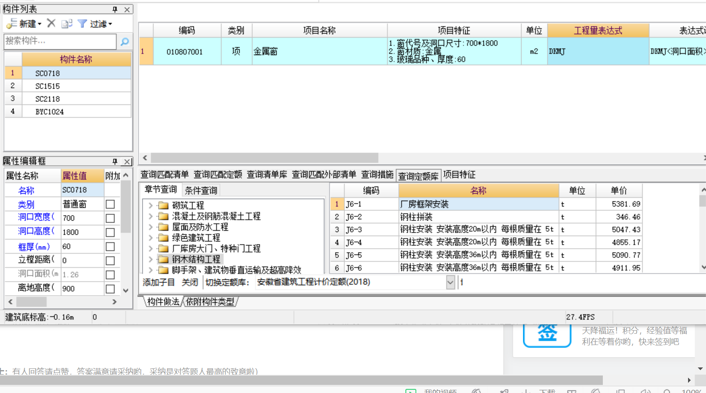Image resolution: width=706 pixels, height=393 pixels.
Task: Click the 构件名称 column header
Action: click(x=76, y=59)
